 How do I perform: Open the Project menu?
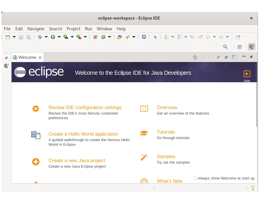click(x=73, y=29)
